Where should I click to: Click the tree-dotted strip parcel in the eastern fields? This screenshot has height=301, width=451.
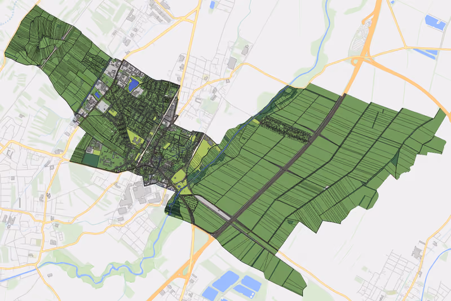tap(286, 129)
